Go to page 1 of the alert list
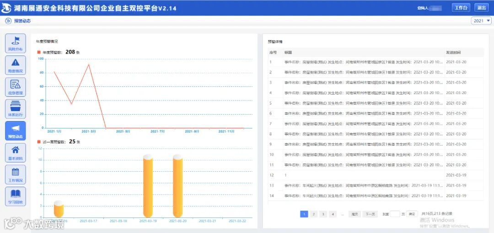The width and height of the screenshot is (494, 233). click(x=304, y=214)
